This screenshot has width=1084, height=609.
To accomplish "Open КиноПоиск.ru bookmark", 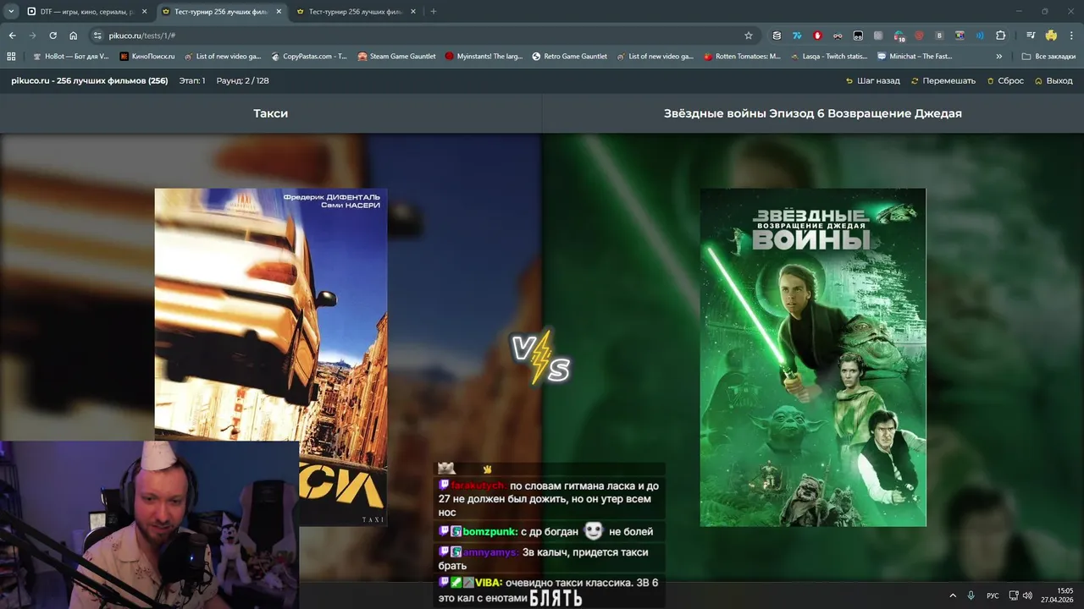I will coord(147,57).
